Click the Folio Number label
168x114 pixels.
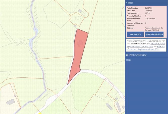click(x=132, y=8)
